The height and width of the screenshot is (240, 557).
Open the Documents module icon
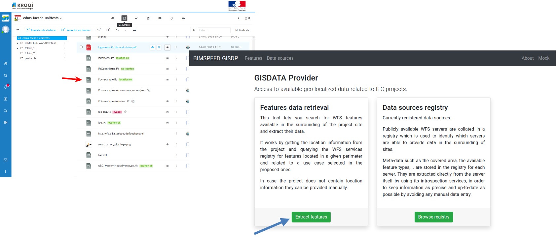[124, 18]
